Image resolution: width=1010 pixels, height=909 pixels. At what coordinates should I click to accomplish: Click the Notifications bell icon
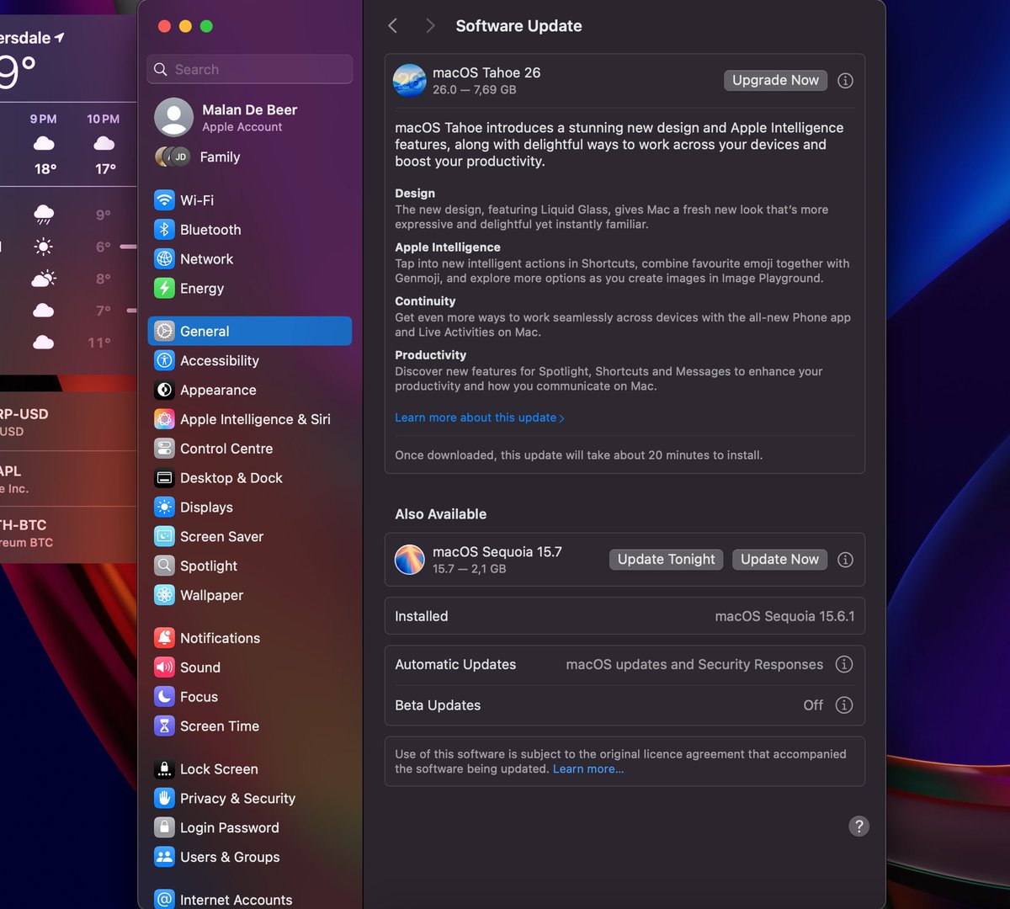[164, 638]
